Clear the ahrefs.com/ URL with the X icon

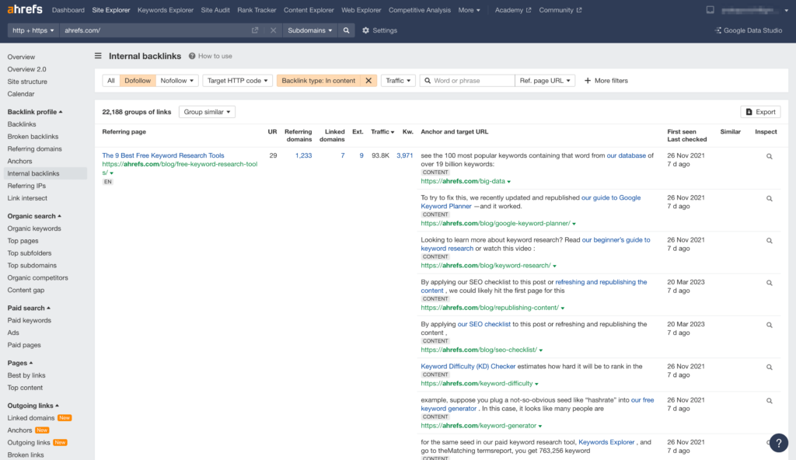[273, 30]
